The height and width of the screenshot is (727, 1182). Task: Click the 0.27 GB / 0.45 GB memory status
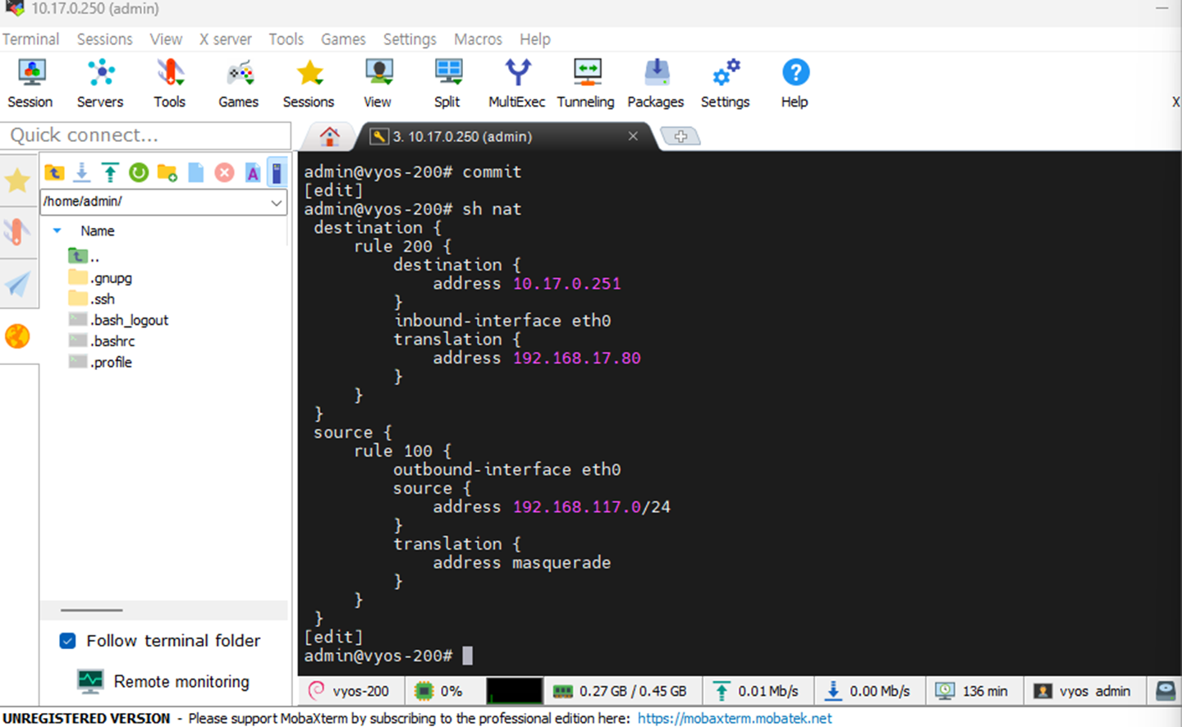click(620, 691)
